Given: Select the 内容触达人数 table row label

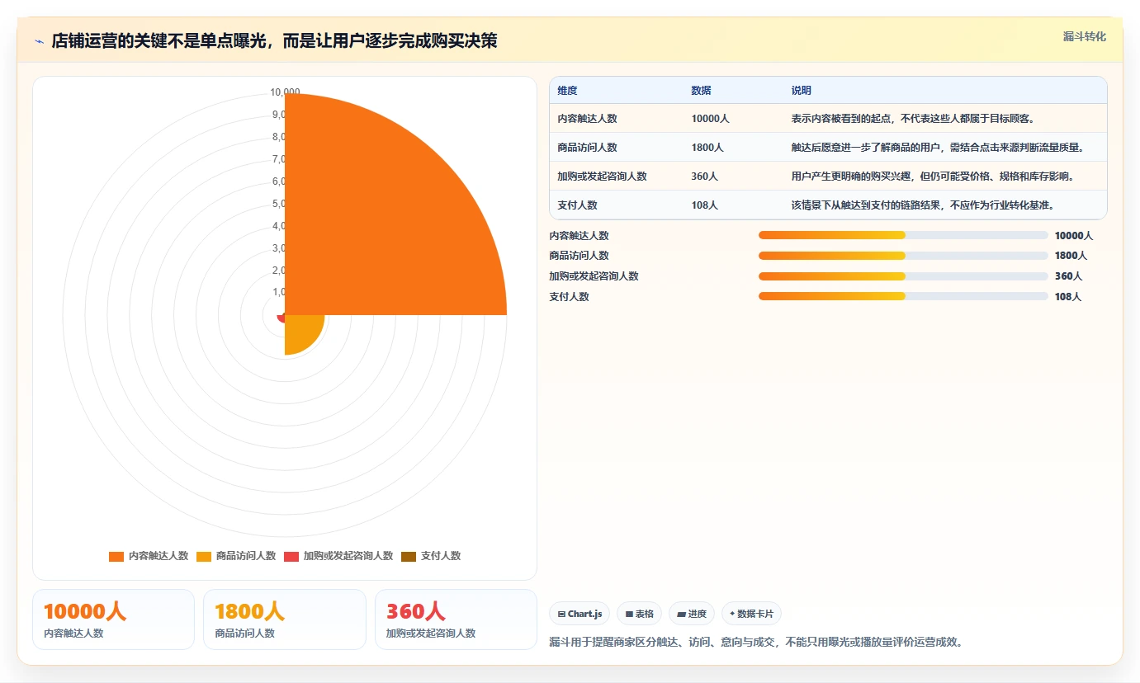Looking at the screenshot, I should pyautogui.click(x=587, y=119).
